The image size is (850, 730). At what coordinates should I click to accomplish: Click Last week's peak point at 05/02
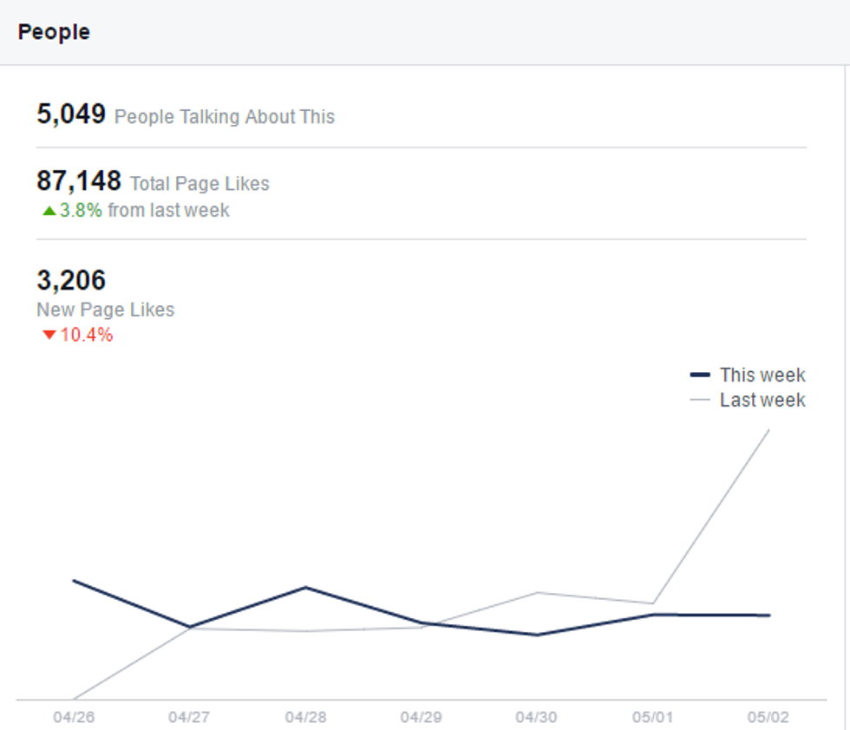768,429
